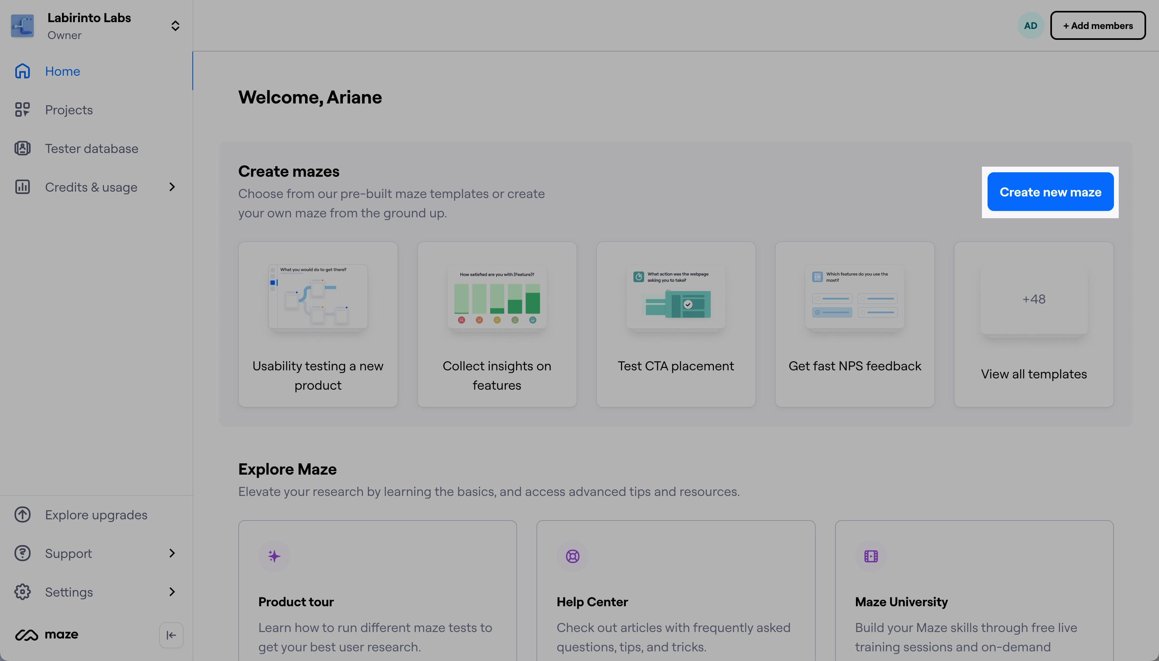Screen dimensions: 1159x661
Task: Click the Home house icon in sidebar
Action: 22,71
